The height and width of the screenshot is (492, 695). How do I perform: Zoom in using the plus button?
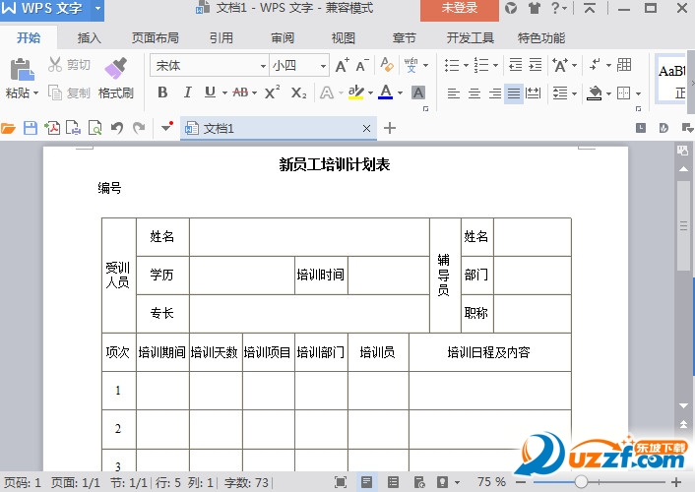pos(676,482)
